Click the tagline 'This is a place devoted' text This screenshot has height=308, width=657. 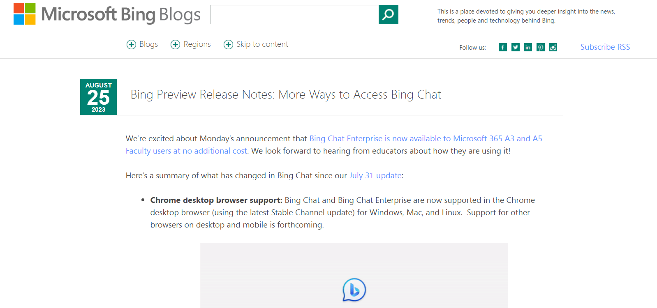(x=526, y=16)
